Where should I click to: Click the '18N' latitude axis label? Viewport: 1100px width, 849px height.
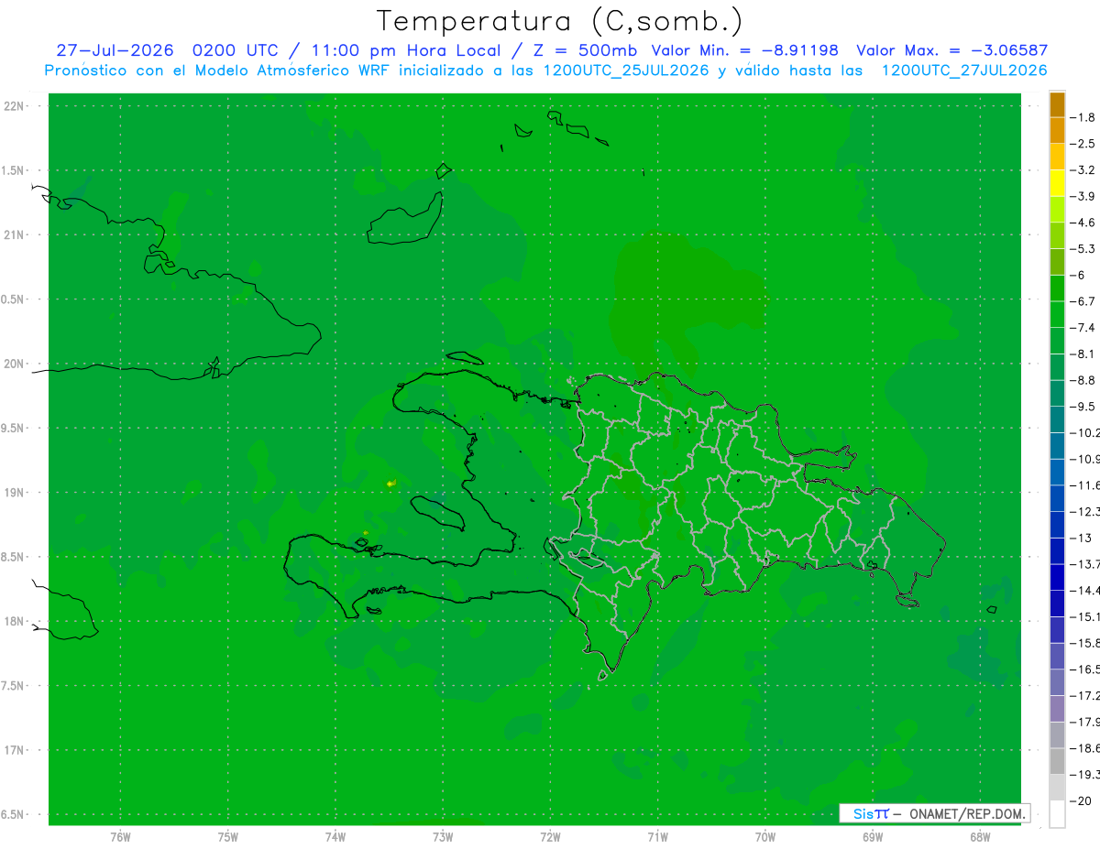pos(15,622)
